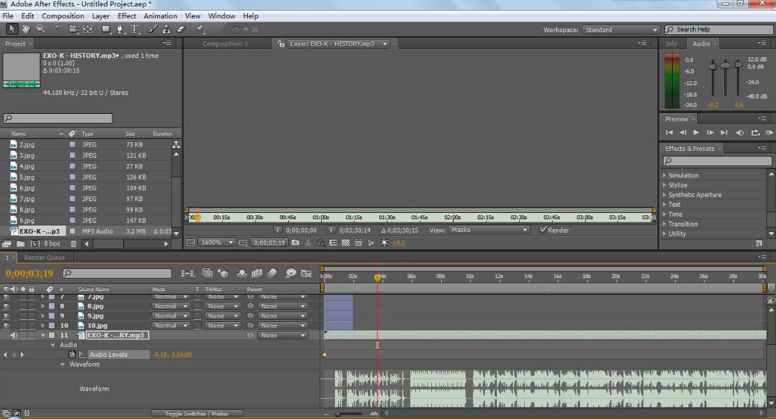Switch to the Render Queue tab
The image size is (776, 419).
[x=45, y=258]
